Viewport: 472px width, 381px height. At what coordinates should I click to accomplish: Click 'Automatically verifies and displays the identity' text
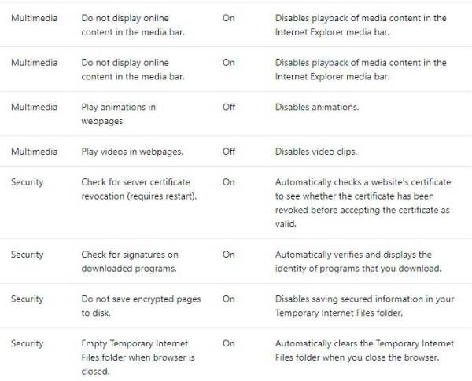click(x=358, y=262)
